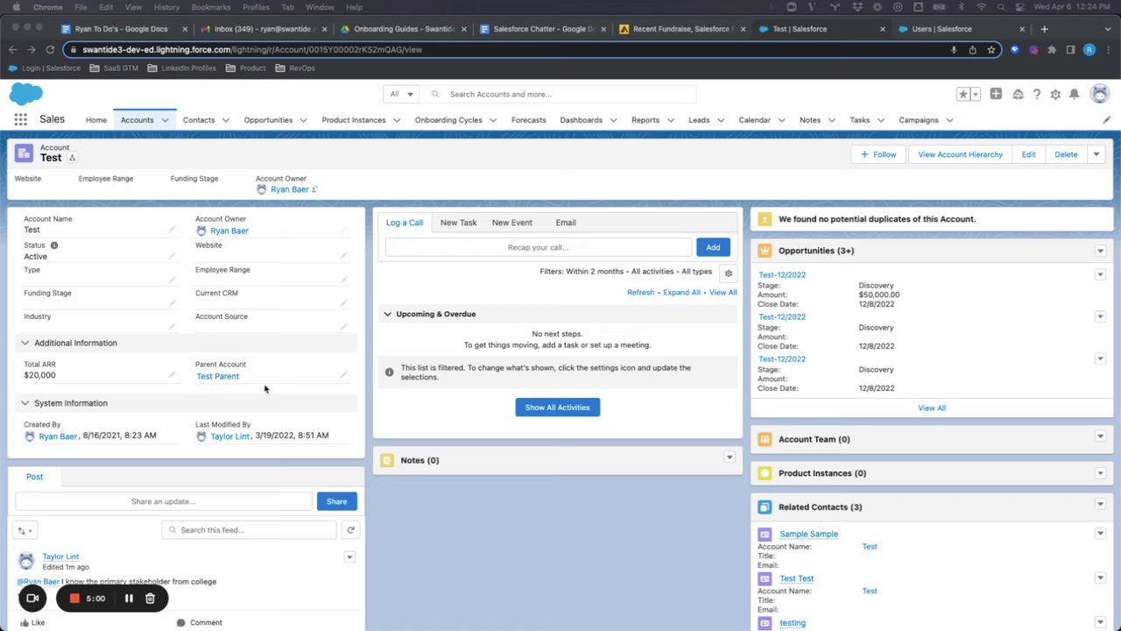Open the Trailhead guidance icon
1121x631 pixels.
(x=1018, y=94)
